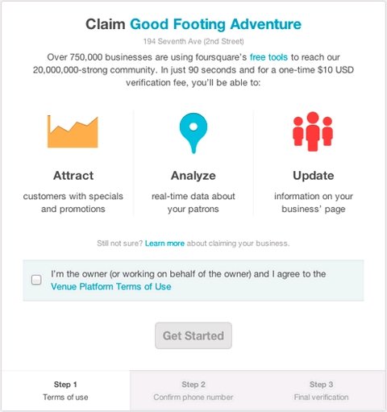Click the Get Started button
Screen dimensions: 387x412
(193, 335)
